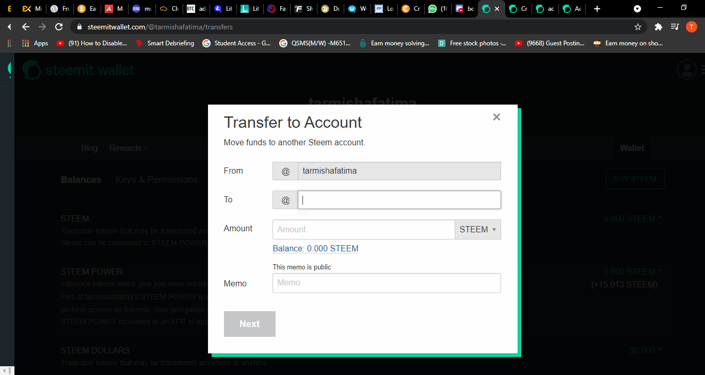Switch to the 'Clo' browser tab
The width and height of the screenshot is (705, 375).
[x=169, y=9]
